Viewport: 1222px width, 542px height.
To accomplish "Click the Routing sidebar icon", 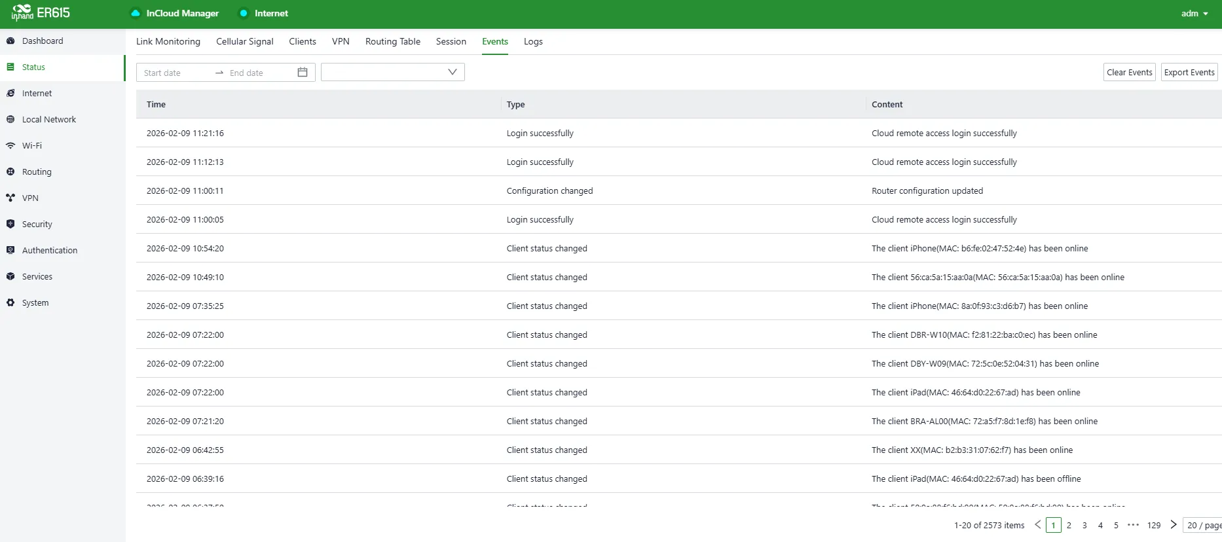I will (10, 172).
